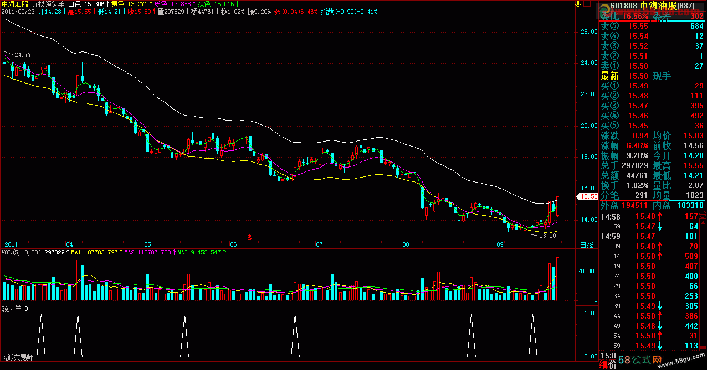Click the 24.77 high price annotation on the chart
Screen dimensions: 707x370
click(x=23, y=55)
